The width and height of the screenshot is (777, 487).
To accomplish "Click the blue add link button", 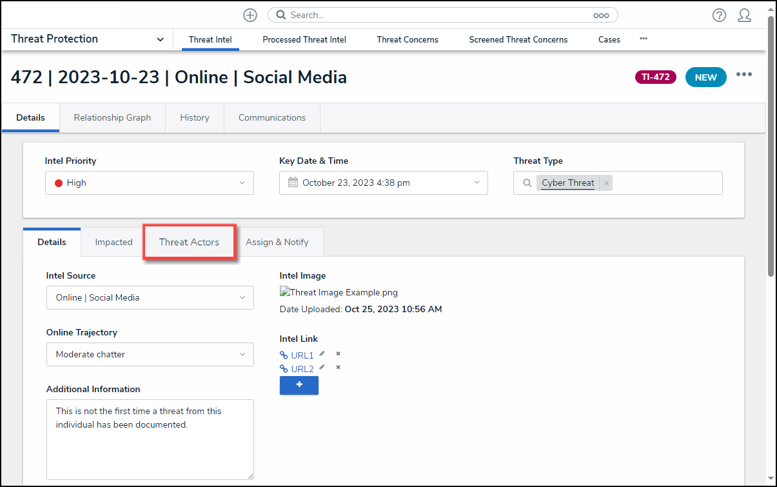I will 299,385.
